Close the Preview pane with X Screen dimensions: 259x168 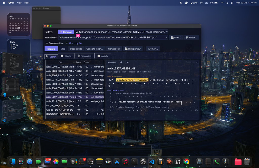197,62
